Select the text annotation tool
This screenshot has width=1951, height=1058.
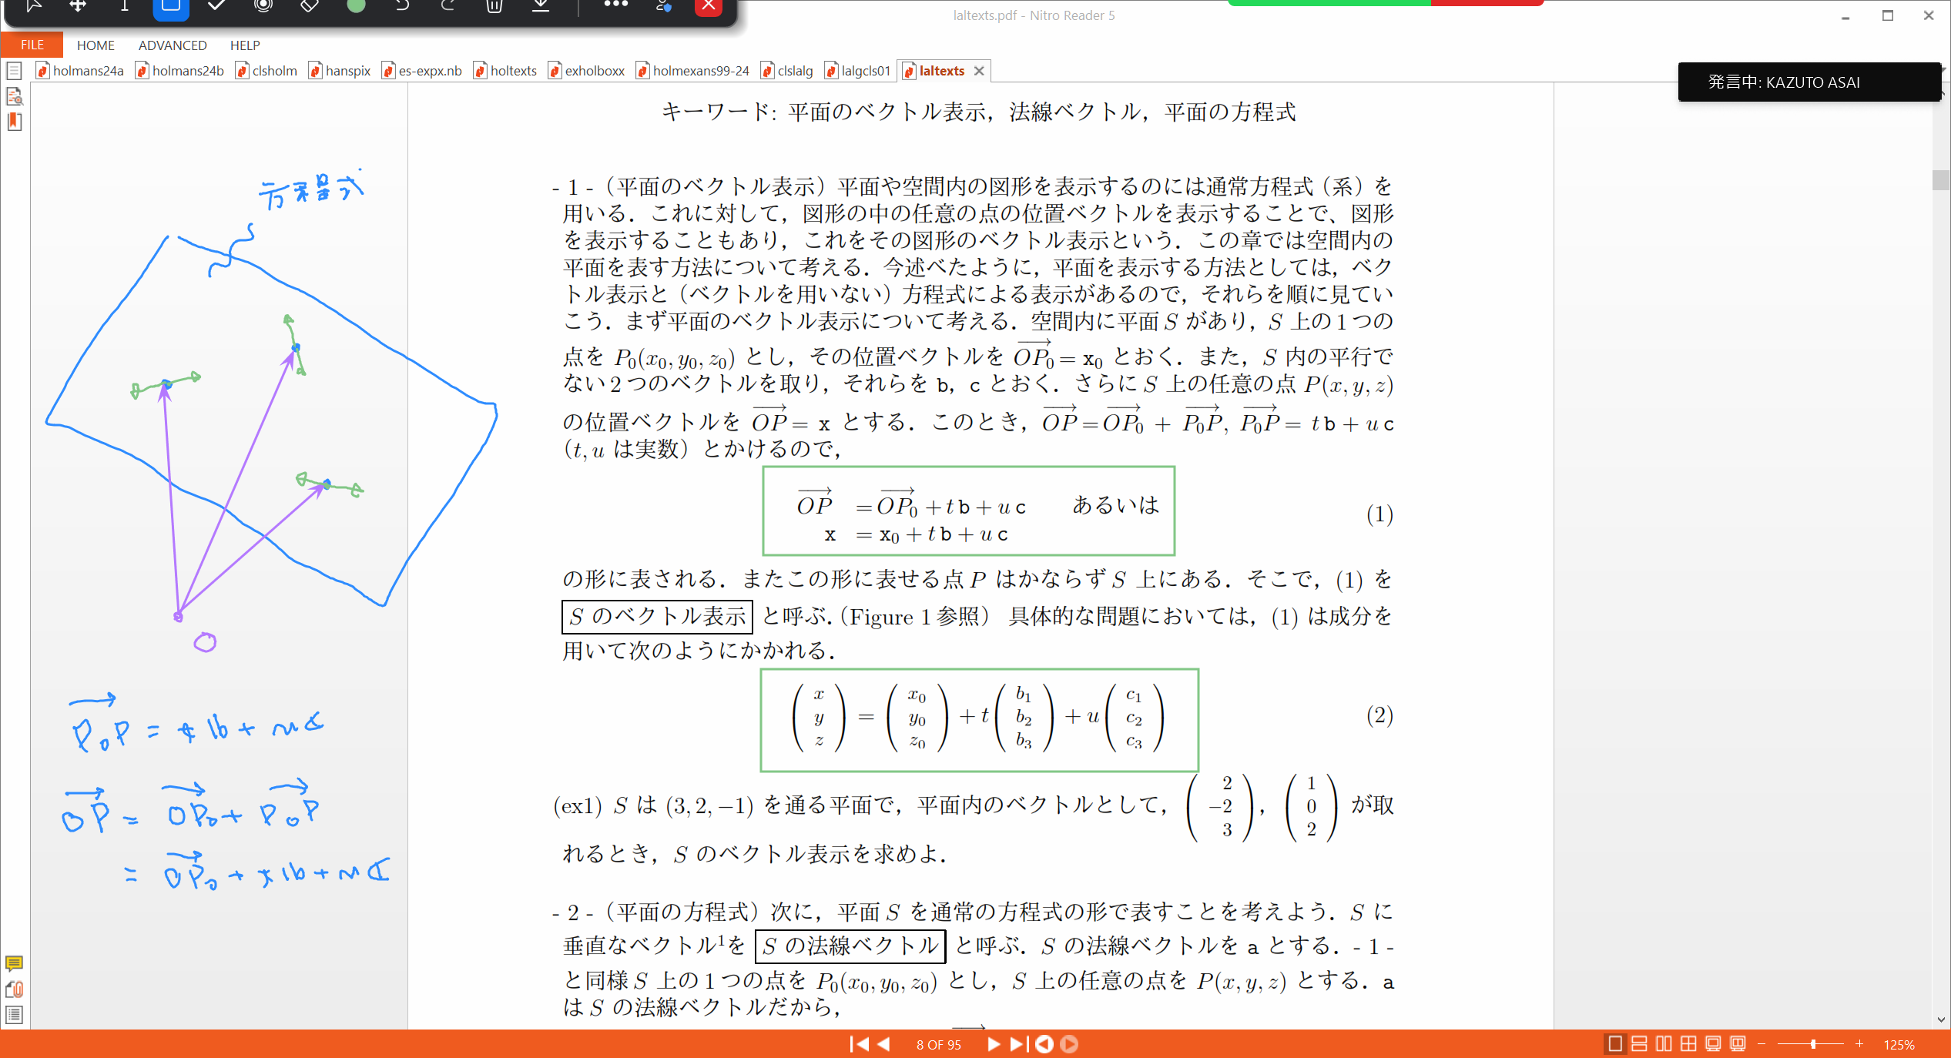pyautogui.click(x=124, y=6)
